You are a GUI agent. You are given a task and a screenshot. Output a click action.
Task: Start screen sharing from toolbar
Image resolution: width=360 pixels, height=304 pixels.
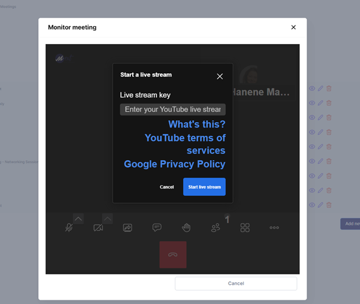127,227
